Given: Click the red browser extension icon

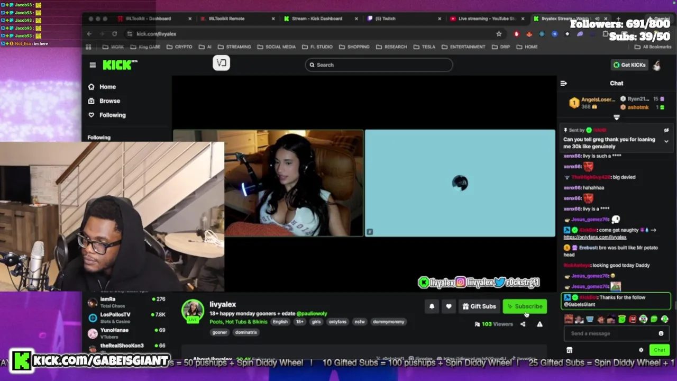Looking at the screenshot, I should (517, 34).
